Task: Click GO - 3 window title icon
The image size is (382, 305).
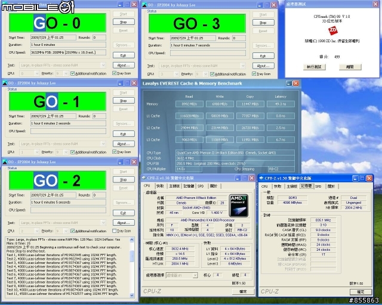Action: point(144,5)
